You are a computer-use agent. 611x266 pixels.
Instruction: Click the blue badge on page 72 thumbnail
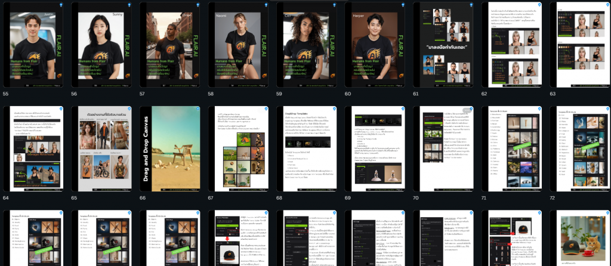tap(606, 110)
